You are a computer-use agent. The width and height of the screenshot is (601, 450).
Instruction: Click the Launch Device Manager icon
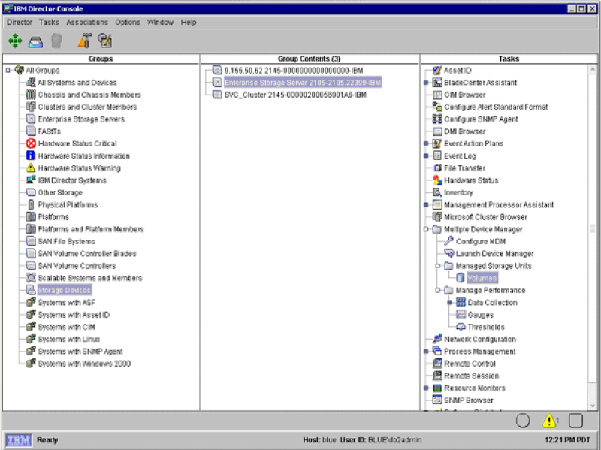click(x=448, y=253)
